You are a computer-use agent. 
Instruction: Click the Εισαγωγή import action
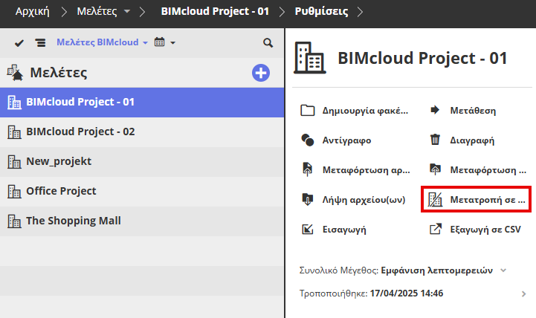click(x=333, y=229)
